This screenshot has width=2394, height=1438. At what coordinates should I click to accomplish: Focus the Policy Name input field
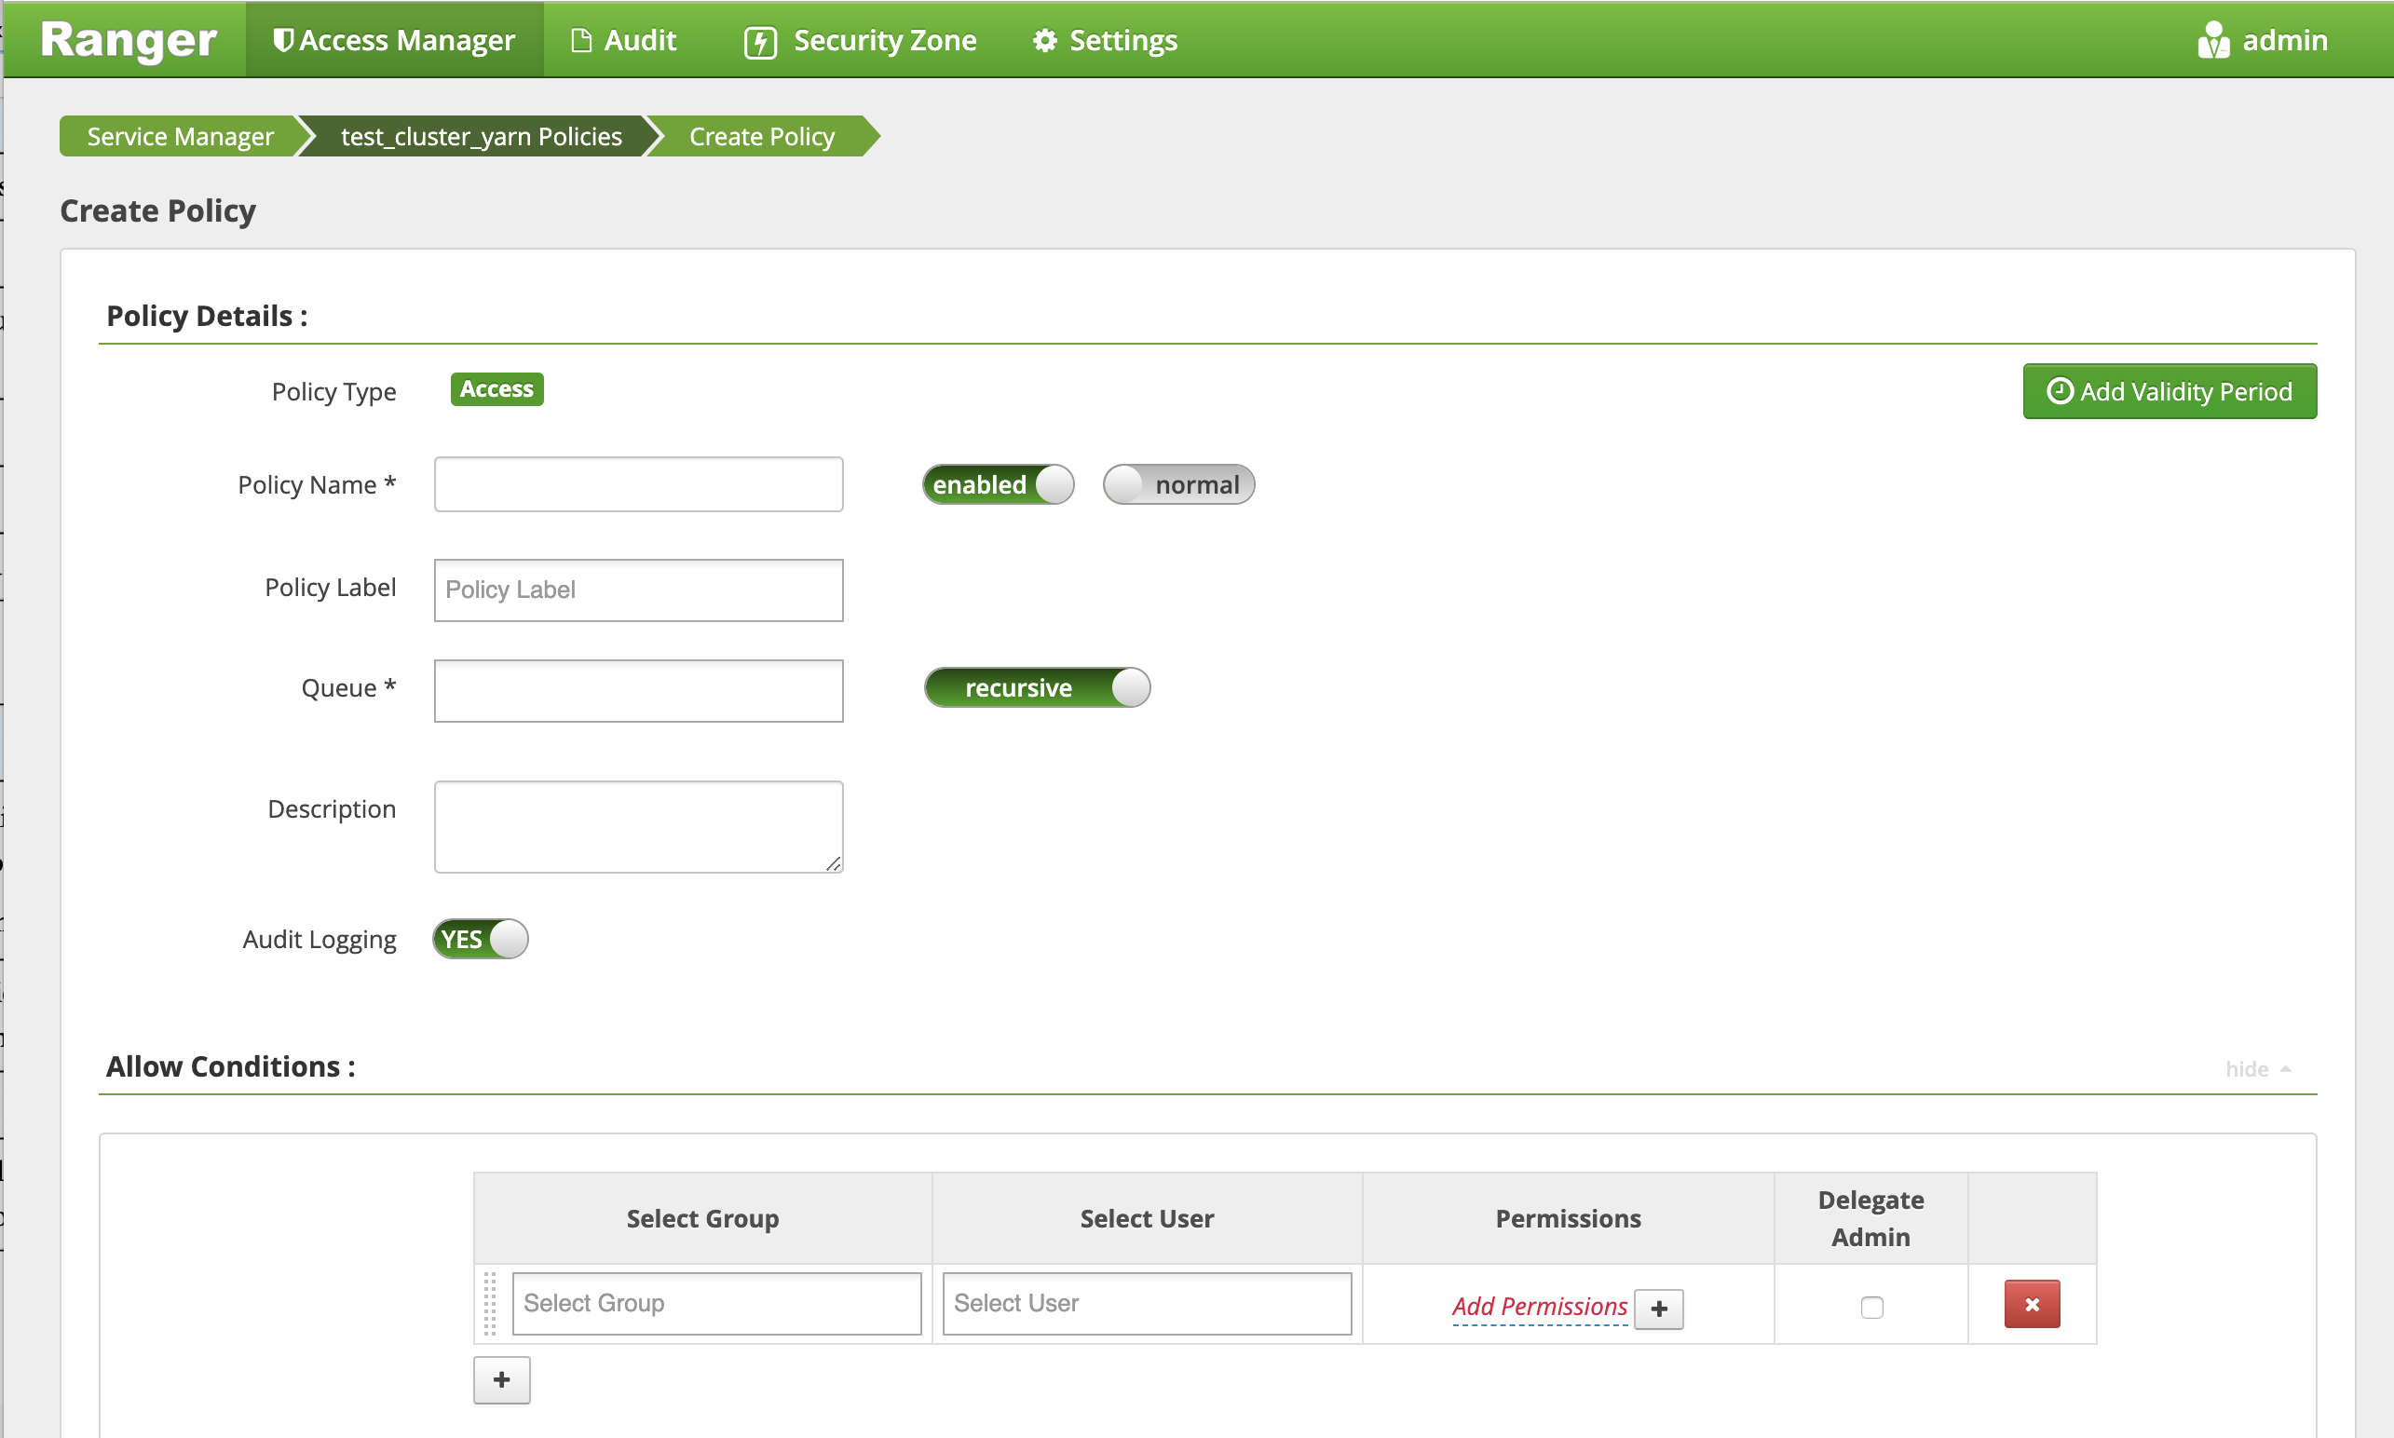[639, 484]
